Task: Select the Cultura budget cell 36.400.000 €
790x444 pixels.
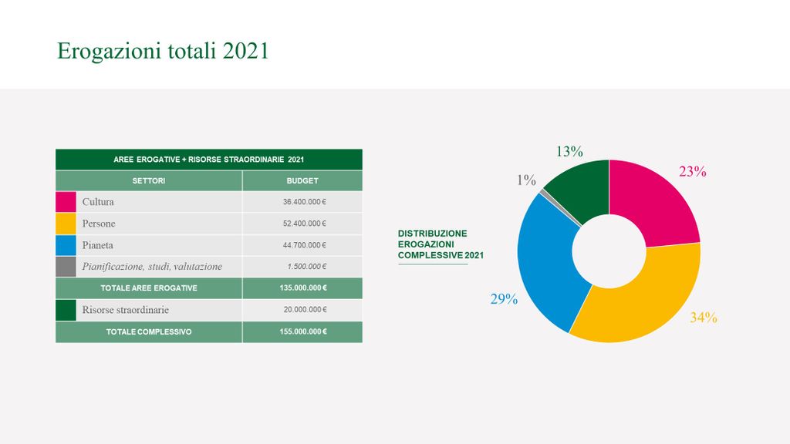Action: (x=304, y=202)
